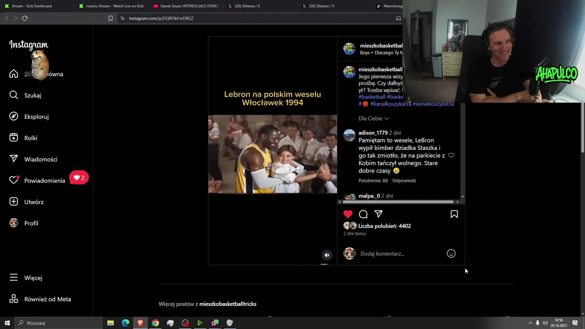
Task: Reload the page
Action: 25,18
